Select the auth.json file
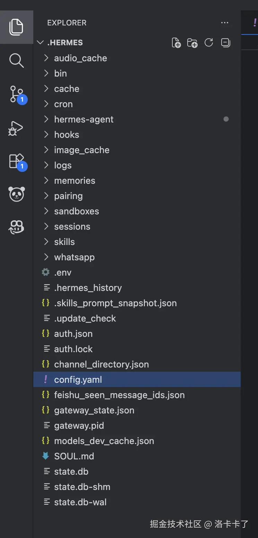258x538 pixels. [73, 334]
